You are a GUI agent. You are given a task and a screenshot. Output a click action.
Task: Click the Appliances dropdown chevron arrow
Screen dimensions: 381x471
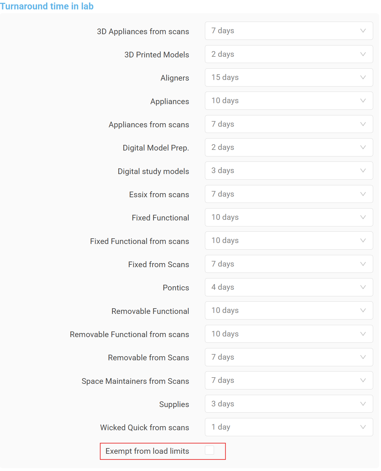363,101
